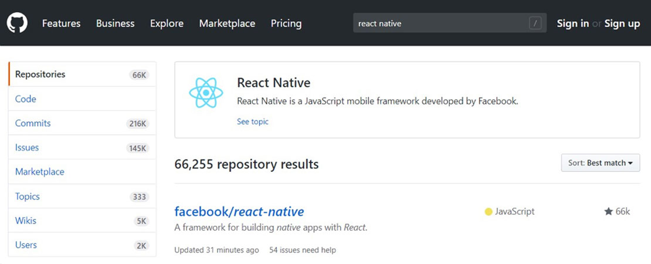This screenshot has width=651, height=264.
Task: Show Issues search results
Action: click(82, 147)
